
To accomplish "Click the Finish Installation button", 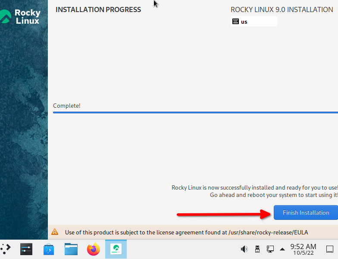I will tap(306, 212).
